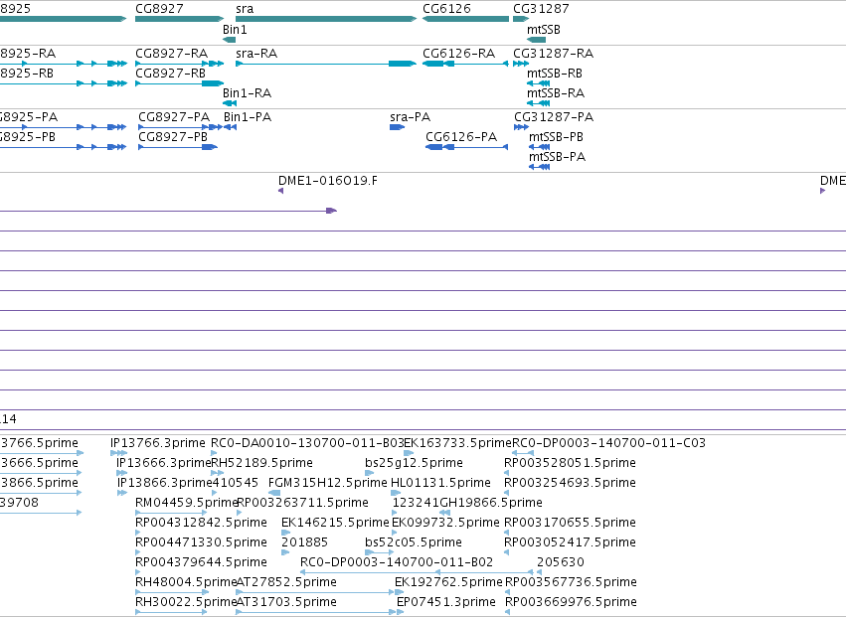Select EST RM04459.5prime
Viewport: 846px width, 617px height.
(186, 503)
